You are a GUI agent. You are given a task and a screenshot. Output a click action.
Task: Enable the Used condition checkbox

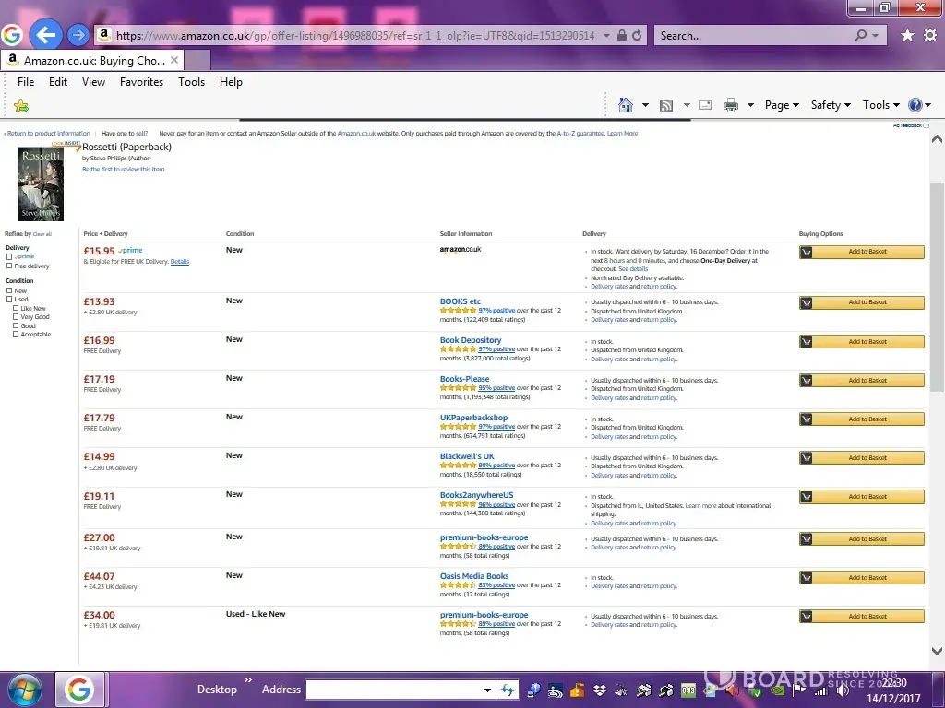(x=9, y=300)
